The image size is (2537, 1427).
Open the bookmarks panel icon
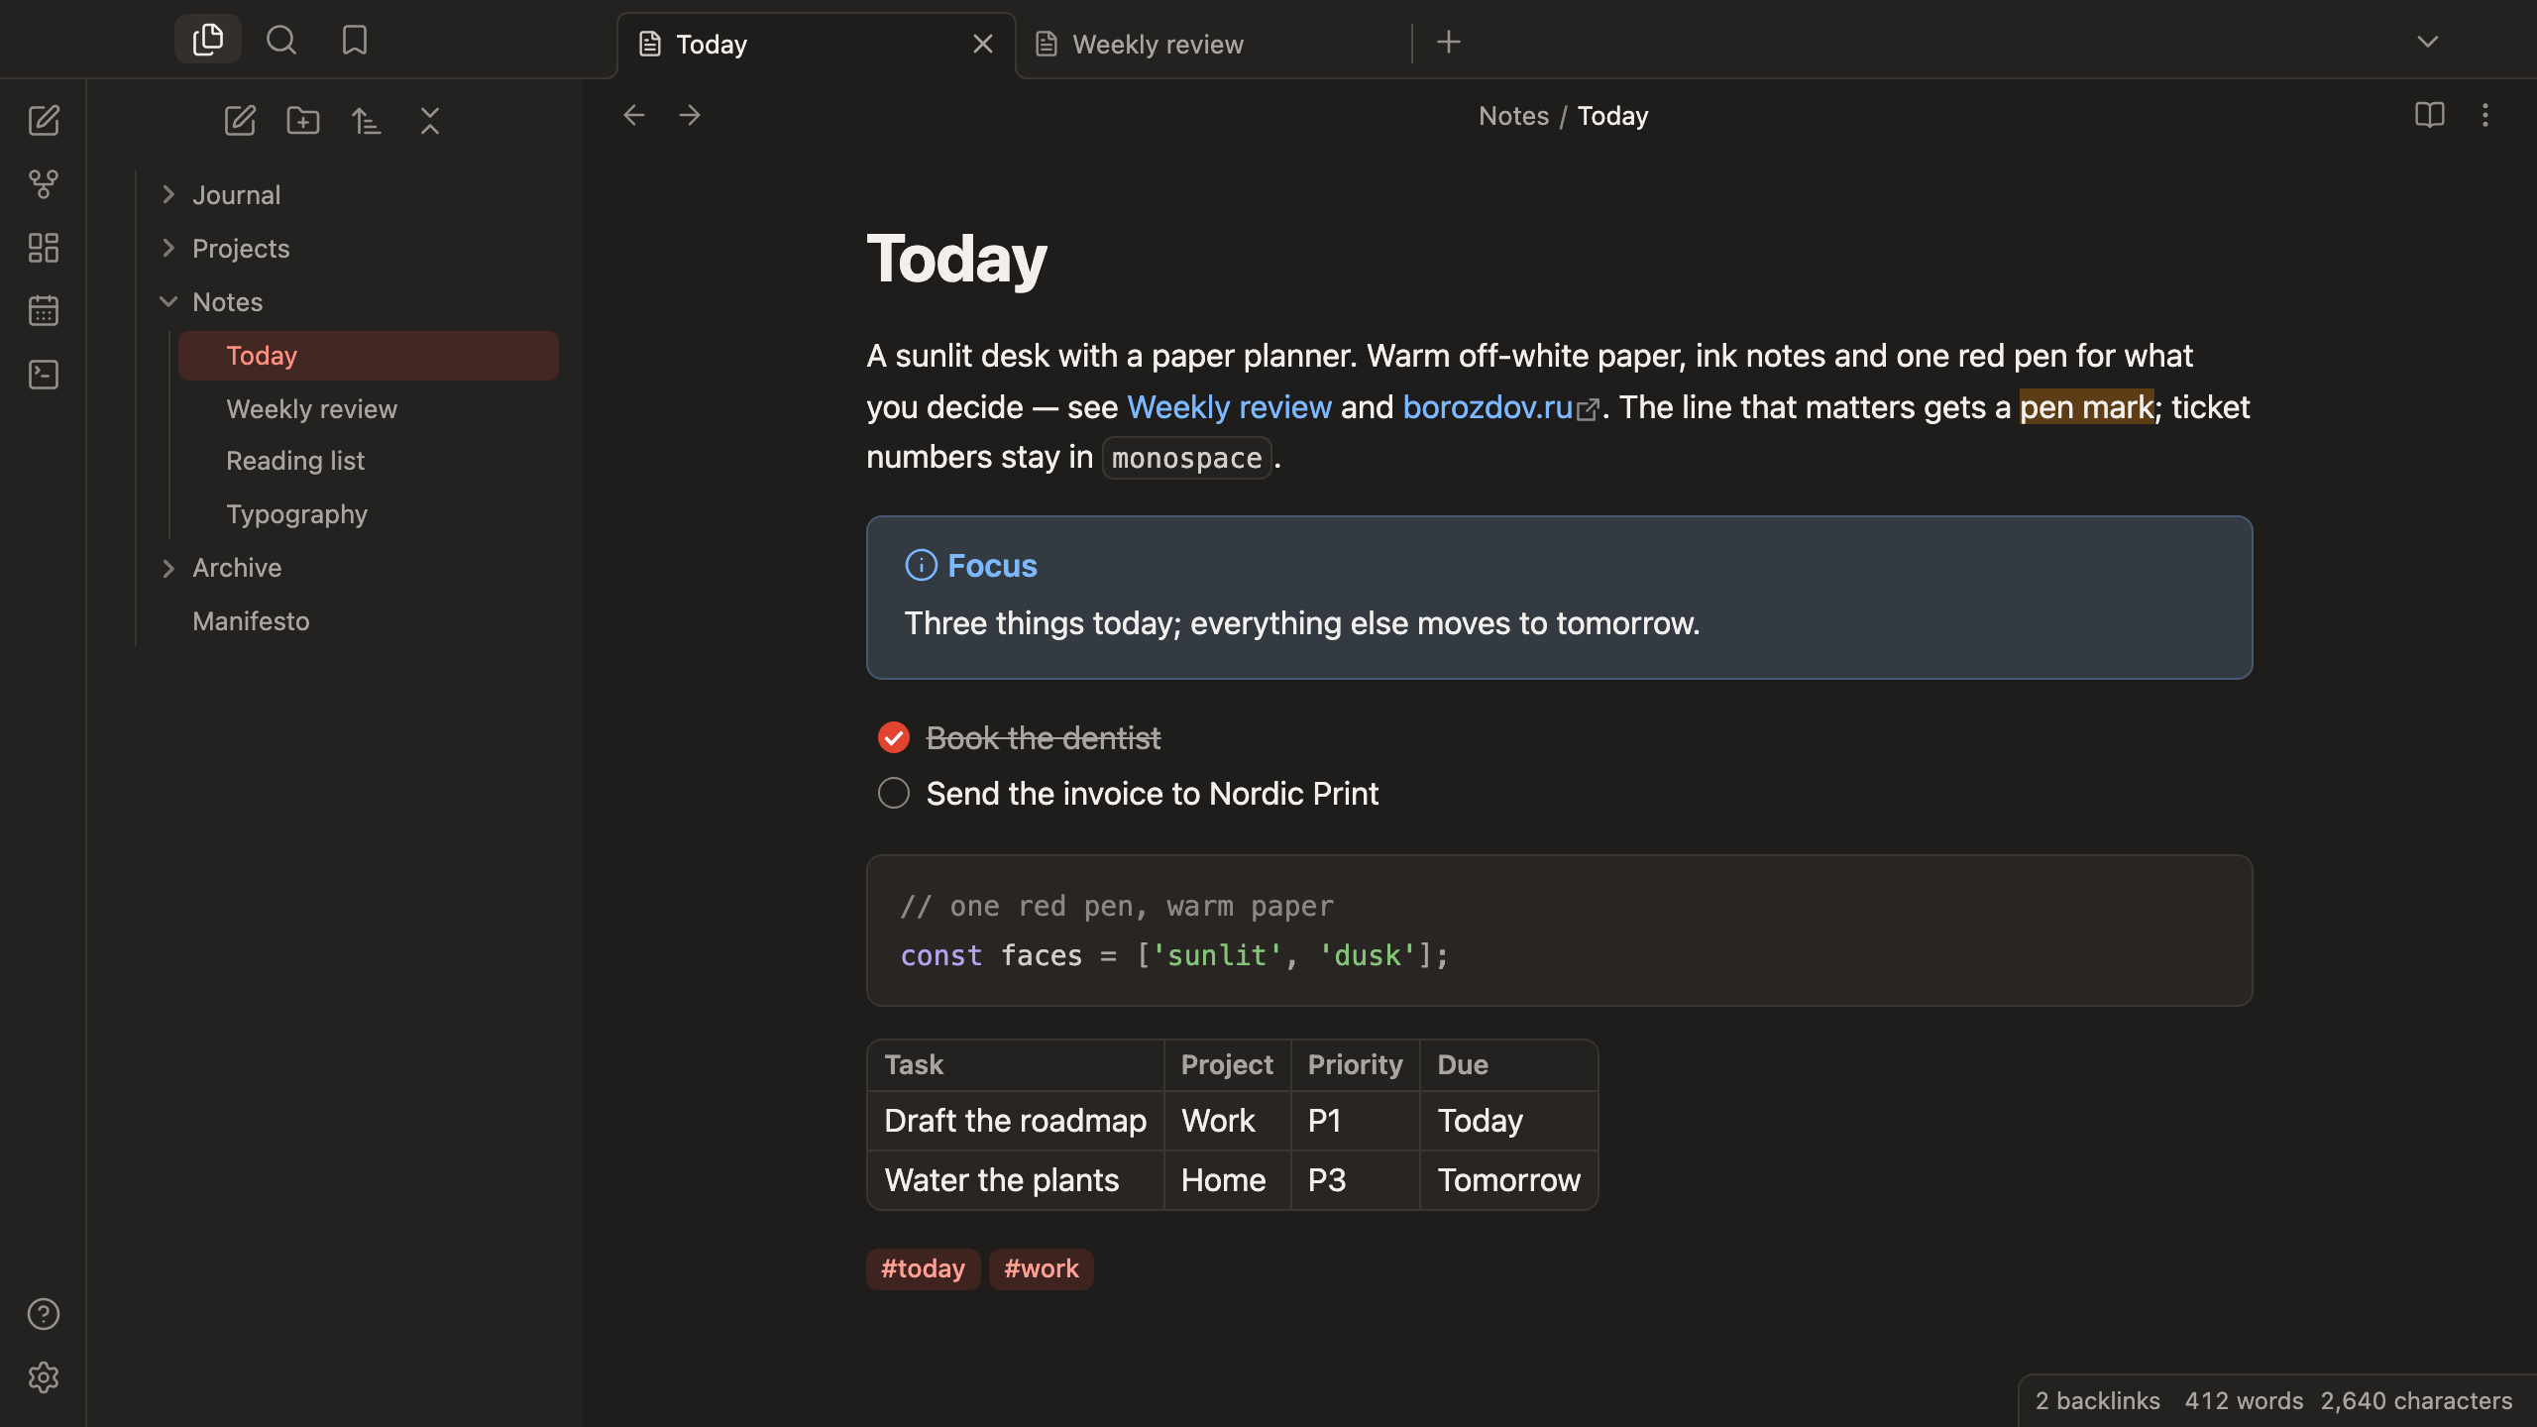point(355,40)
